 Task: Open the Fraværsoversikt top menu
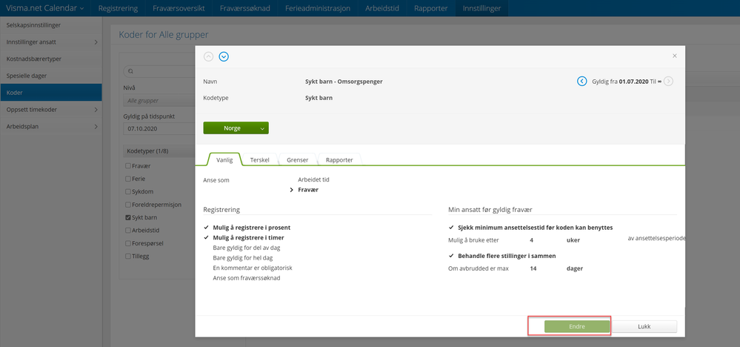click(179, 8)
